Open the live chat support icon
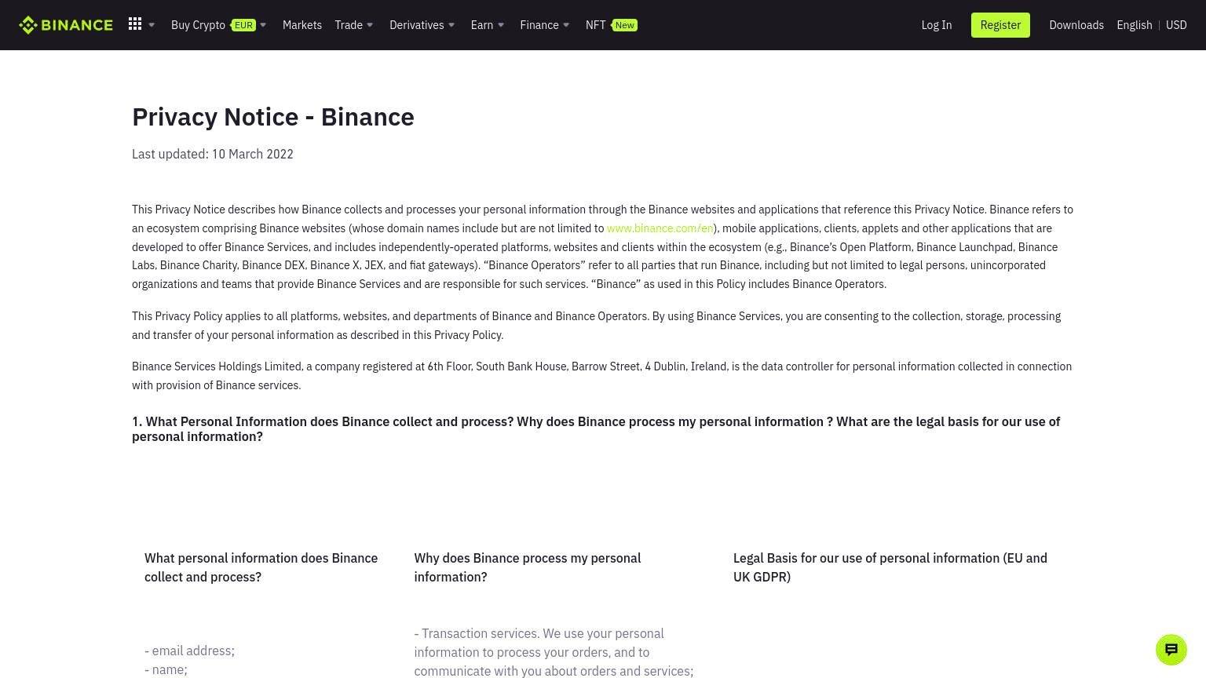The image size is (1206, 678). [x=1171, y=650]
